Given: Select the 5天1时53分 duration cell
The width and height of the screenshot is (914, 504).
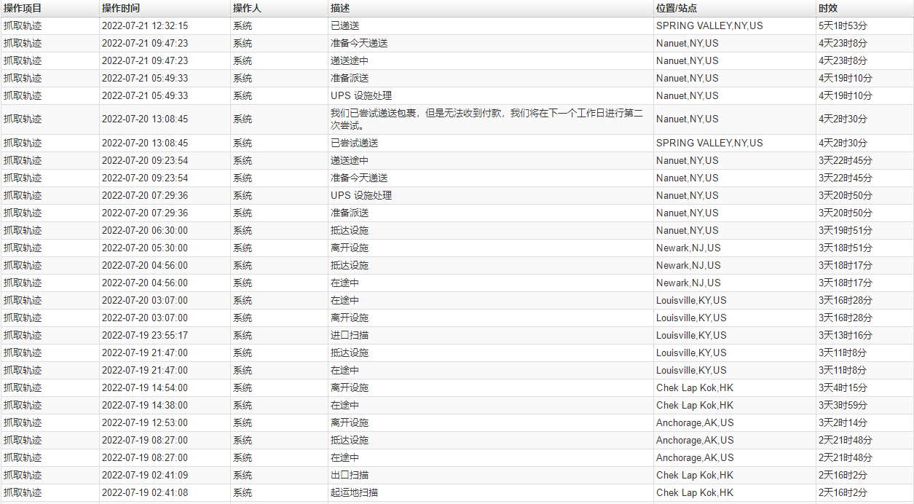Looking at the screenshot, I should click(843, 25).
